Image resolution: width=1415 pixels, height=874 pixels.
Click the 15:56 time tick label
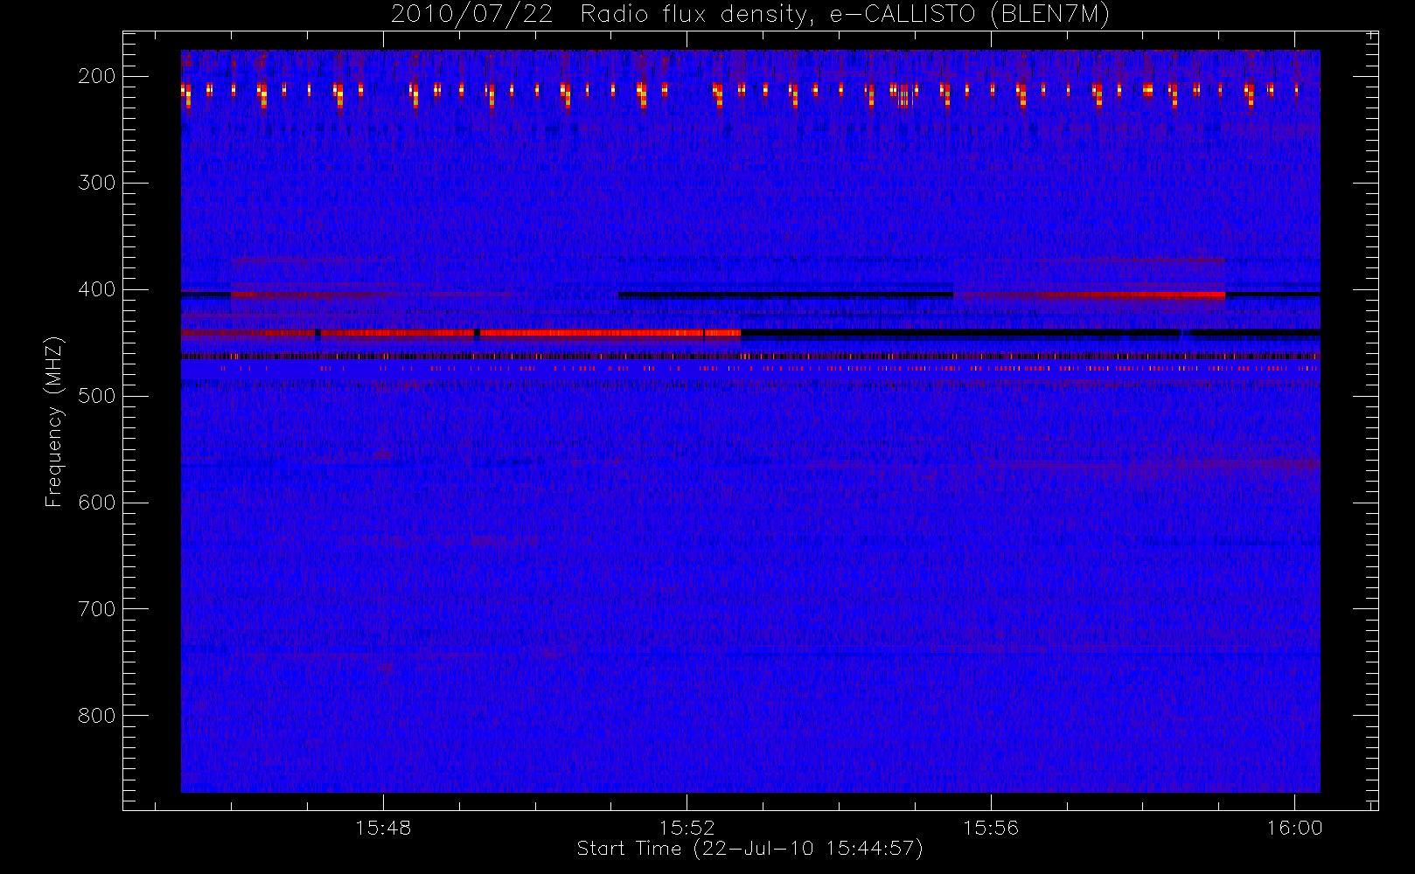click(991, 828)
